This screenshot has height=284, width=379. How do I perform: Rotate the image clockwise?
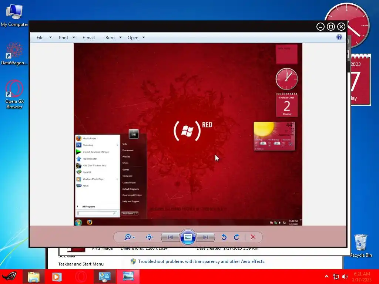point(237,237)
